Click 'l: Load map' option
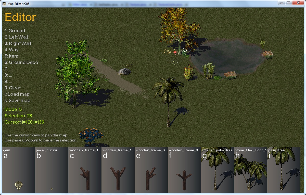Viewport: 306px width, 195px height. click(x=17, y=94)
